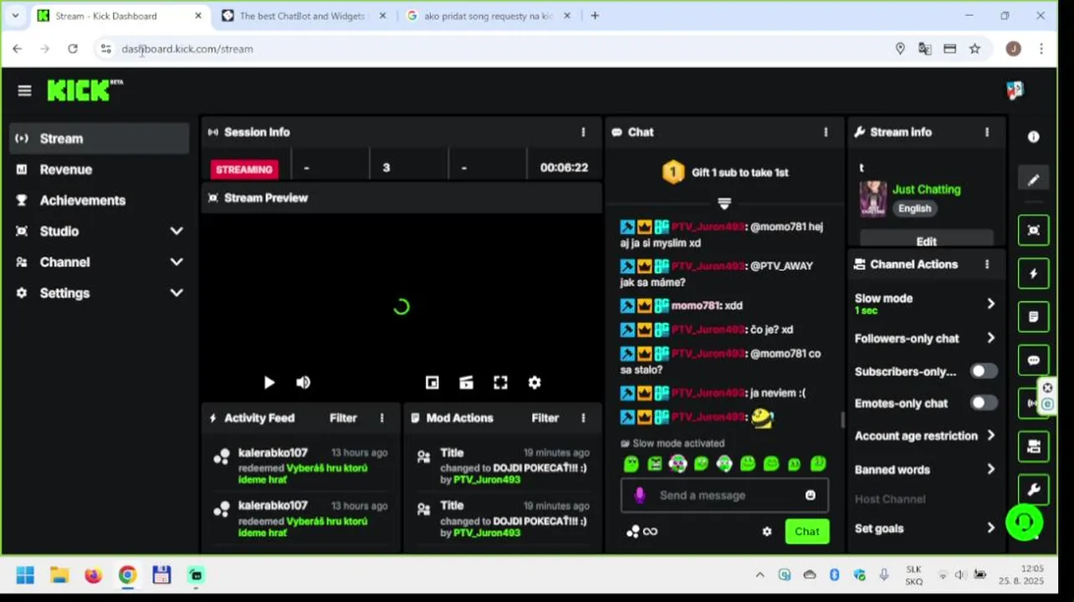Image resolution: width=1074 pixels, height=602 pixels.
Task: Toggle Subscribers-only chat switch
Action: [x=984, y=370]
